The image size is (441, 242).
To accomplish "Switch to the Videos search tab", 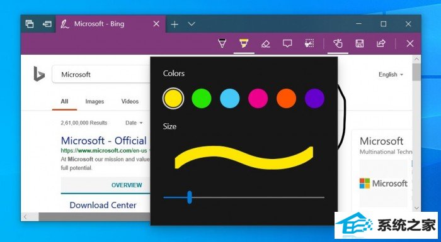I will [130, 101].
